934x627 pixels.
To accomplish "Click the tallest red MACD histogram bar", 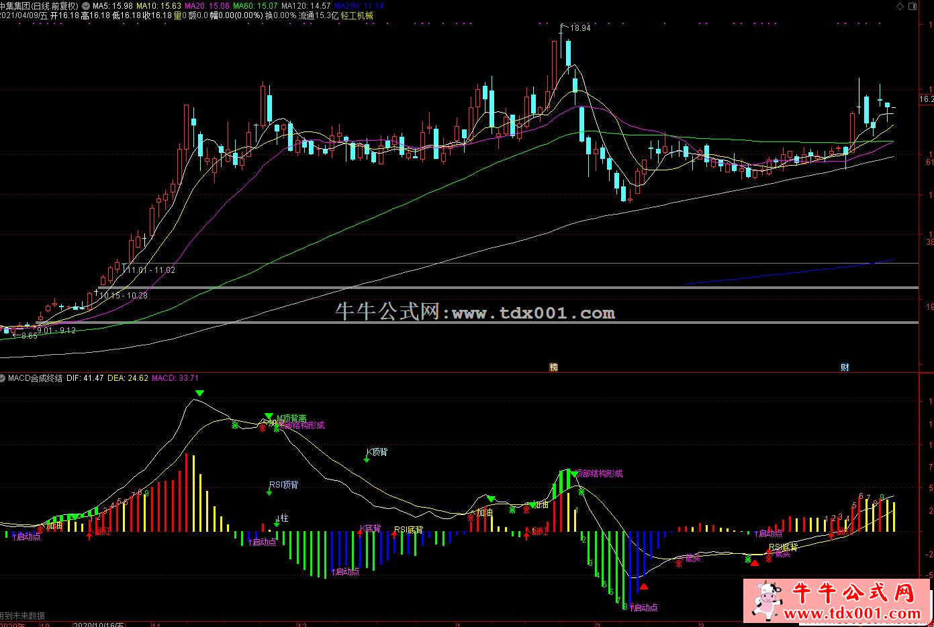I will point(186,492).
